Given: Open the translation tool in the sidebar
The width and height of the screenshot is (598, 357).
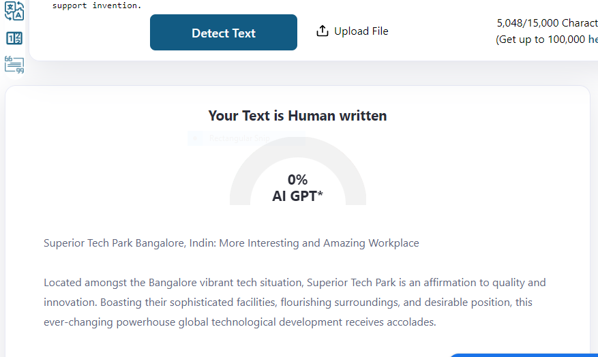Looking at the screenshot, I should click(14, 12).
